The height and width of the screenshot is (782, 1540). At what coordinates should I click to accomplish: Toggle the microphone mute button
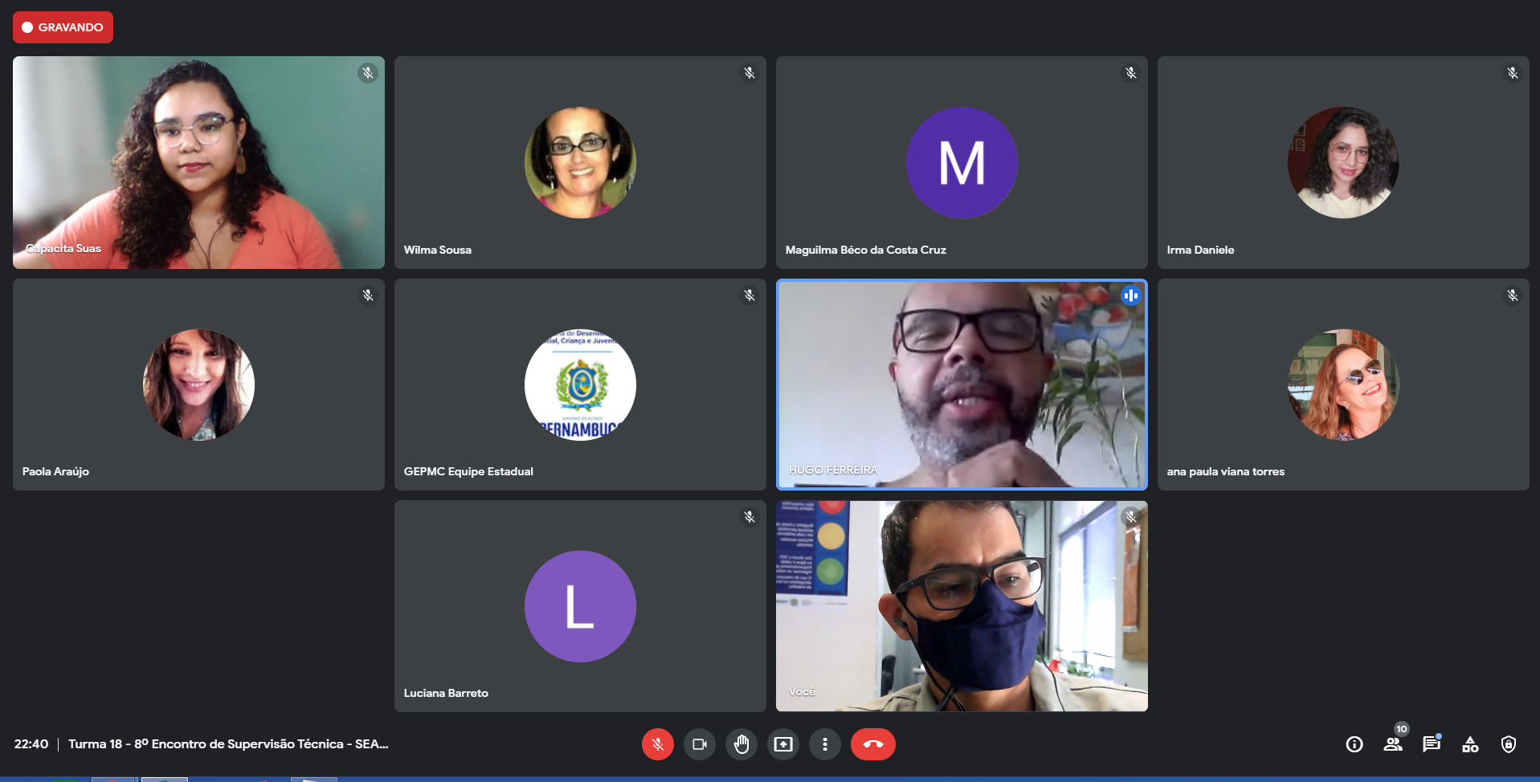pyautogui.click(x=657, y=744)
